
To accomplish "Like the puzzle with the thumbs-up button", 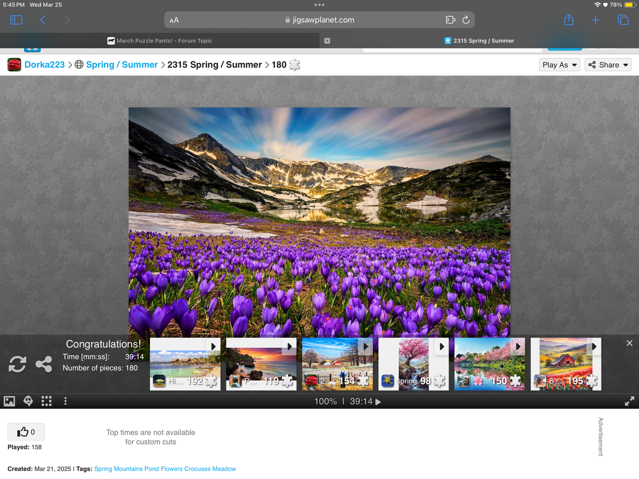I will point(26,432).
